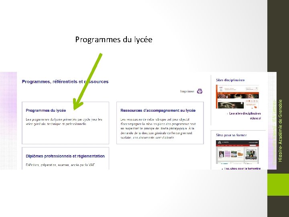Image resolution: width=289 pixels, height=217 pixels.
Task: Click the vertical Histoire- Académie de Grenoble text
Action: (280, 131)
